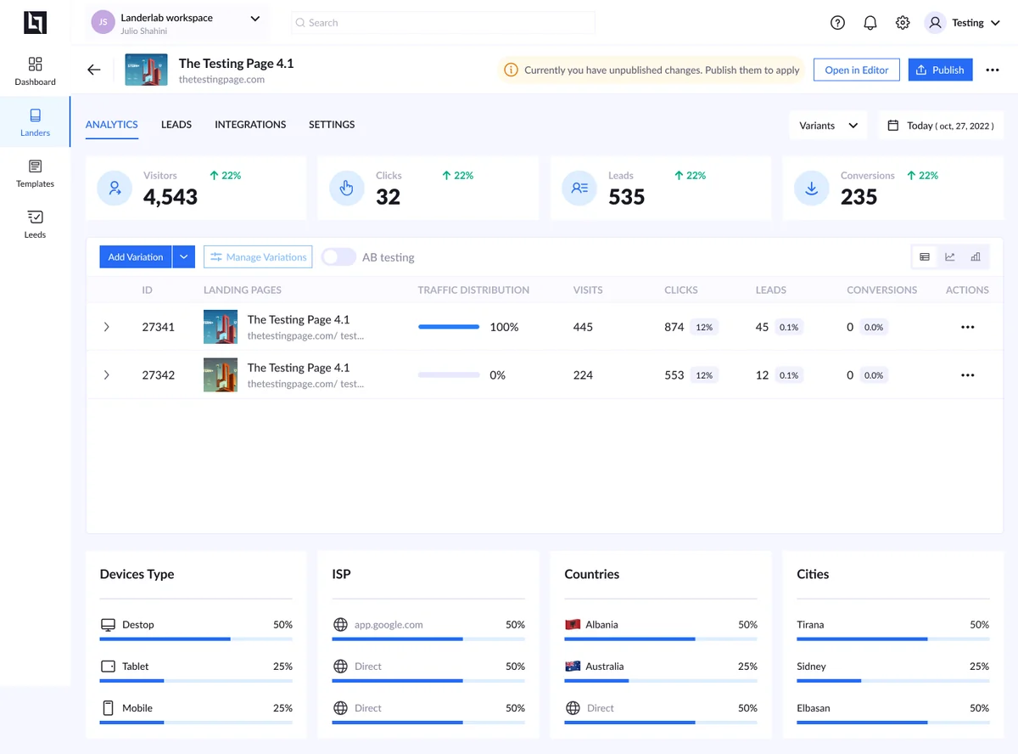Click thumbnail of variation 27342
1018x754 pixels.
(221, 375)
